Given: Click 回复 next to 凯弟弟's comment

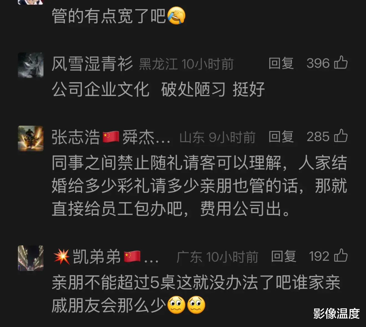Looking at the screenshot, I should [x=283, y=256].
